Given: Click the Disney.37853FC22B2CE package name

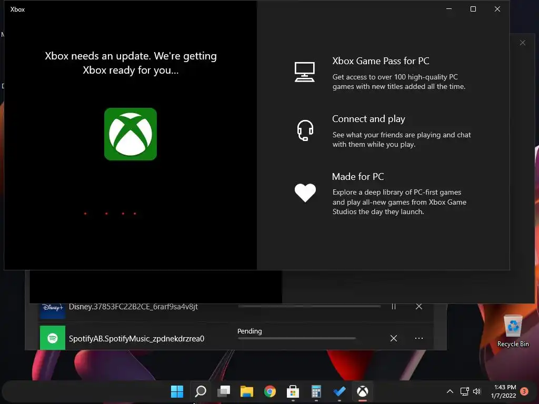Looking at the screenshot, I should pyautogui.click(x=133, y=307).
